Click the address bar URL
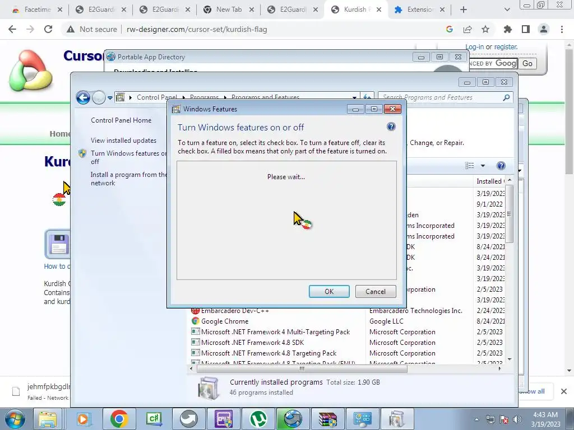Viewport: 574px width, 430px height. point(197,29)
